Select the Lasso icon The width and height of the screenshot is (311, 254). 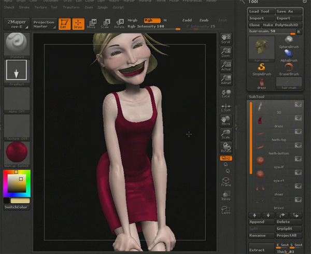(x=226, y=210)
